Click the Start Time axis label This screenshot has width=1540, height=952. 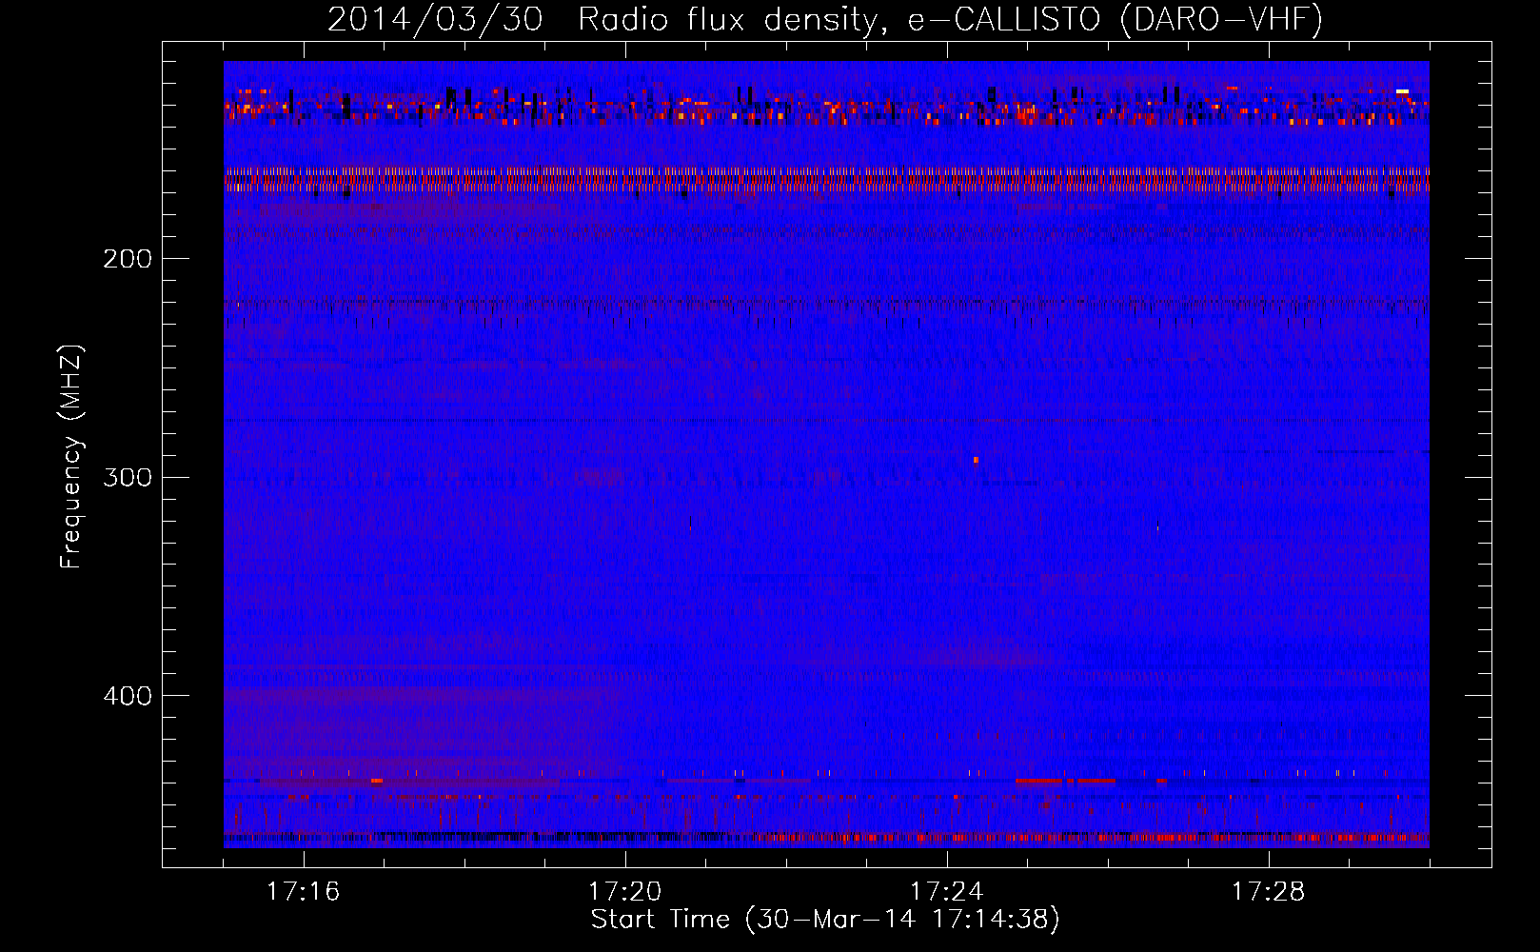coord(825,920)
